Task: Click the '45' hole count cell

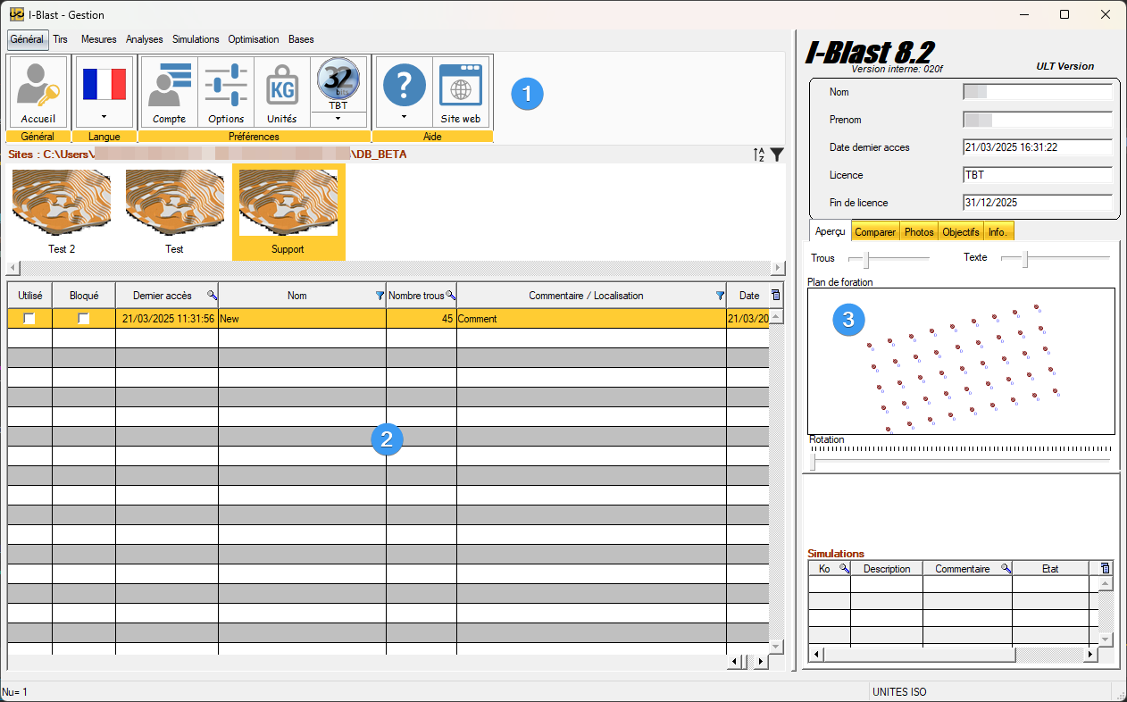Action: click(422, 319)
